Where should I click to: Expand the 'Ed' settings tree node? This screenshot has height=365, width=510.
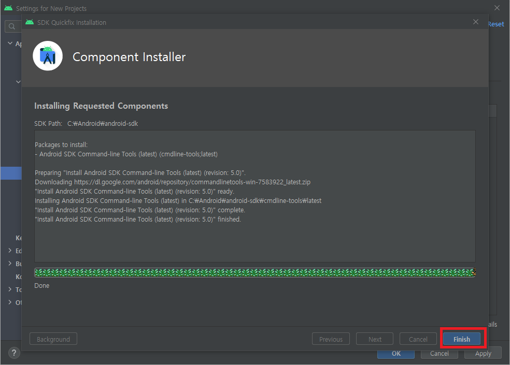tap(10, 251)
